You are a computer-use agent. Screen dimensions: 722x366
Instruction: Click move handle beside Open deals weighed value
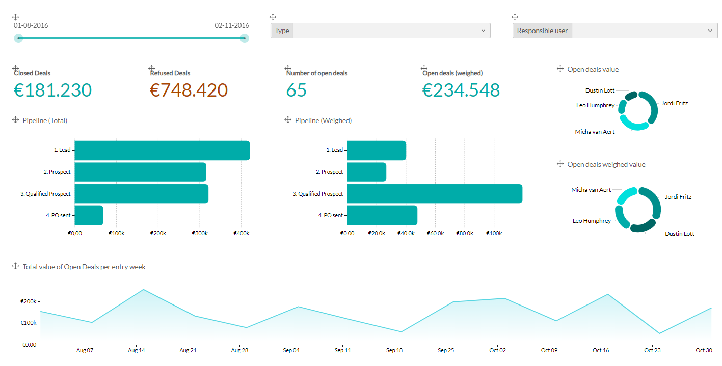(560, 164)
